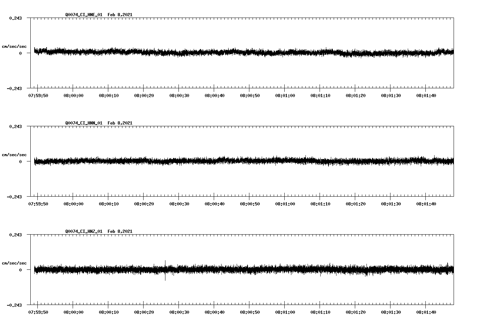Click the cm/sec/sec unit label on top plot
Image resolution: width=479 pixels, height=325 pixels.
point(15,46)
